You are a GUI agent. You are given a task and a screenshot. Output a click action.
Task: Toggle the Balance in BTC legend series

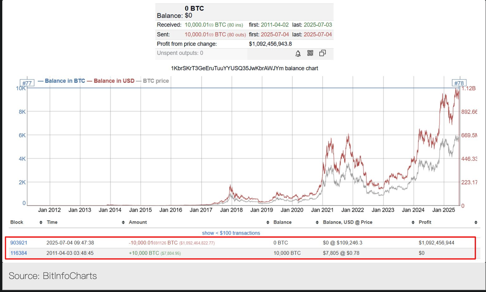[62, 81]
